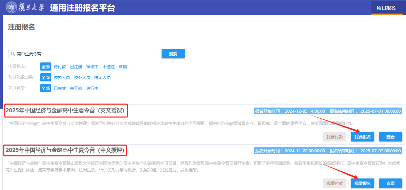This screenshot has width=406, height=190.
Task: Click the 中文授课 registration time badge
Action: pos(328,151)
